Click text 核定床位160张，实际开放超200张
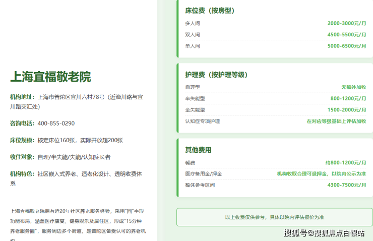The width and height of the screenshot is (373, 241). point(80,140)
